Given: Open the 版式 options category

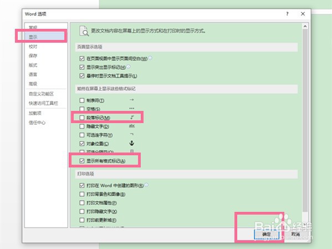Looking at the screenshot, I should [x=33, y=65].
